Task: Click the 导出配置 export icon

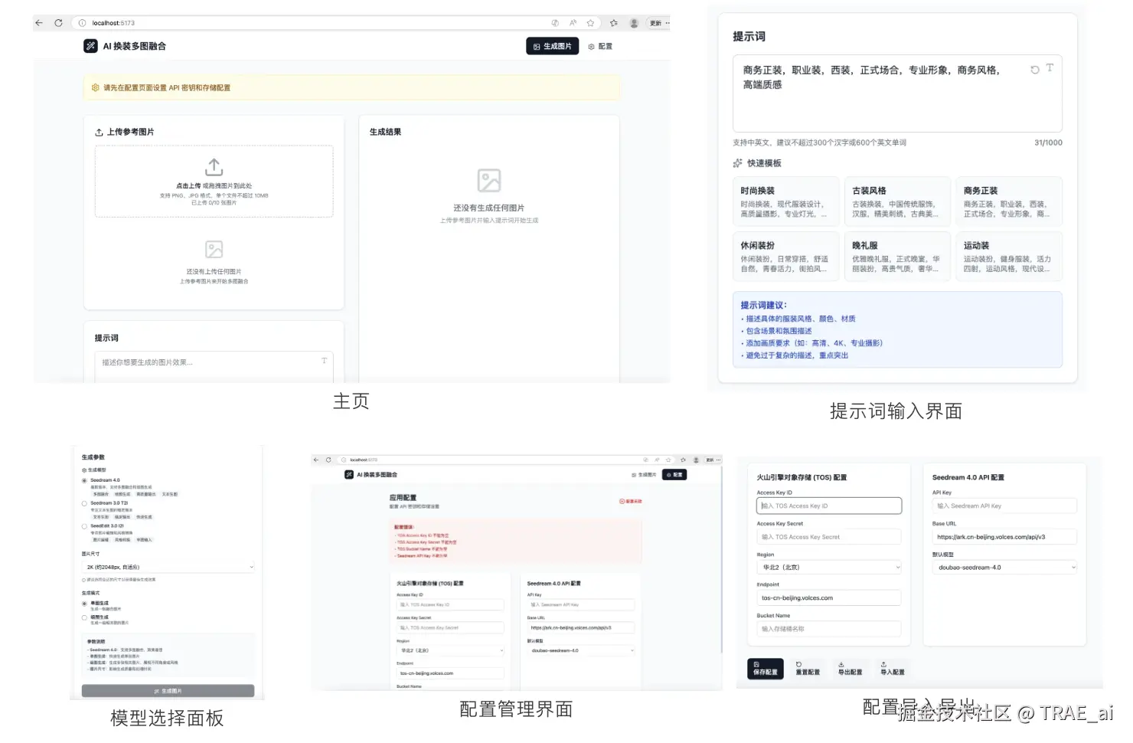Action: (x=851, y=669)
